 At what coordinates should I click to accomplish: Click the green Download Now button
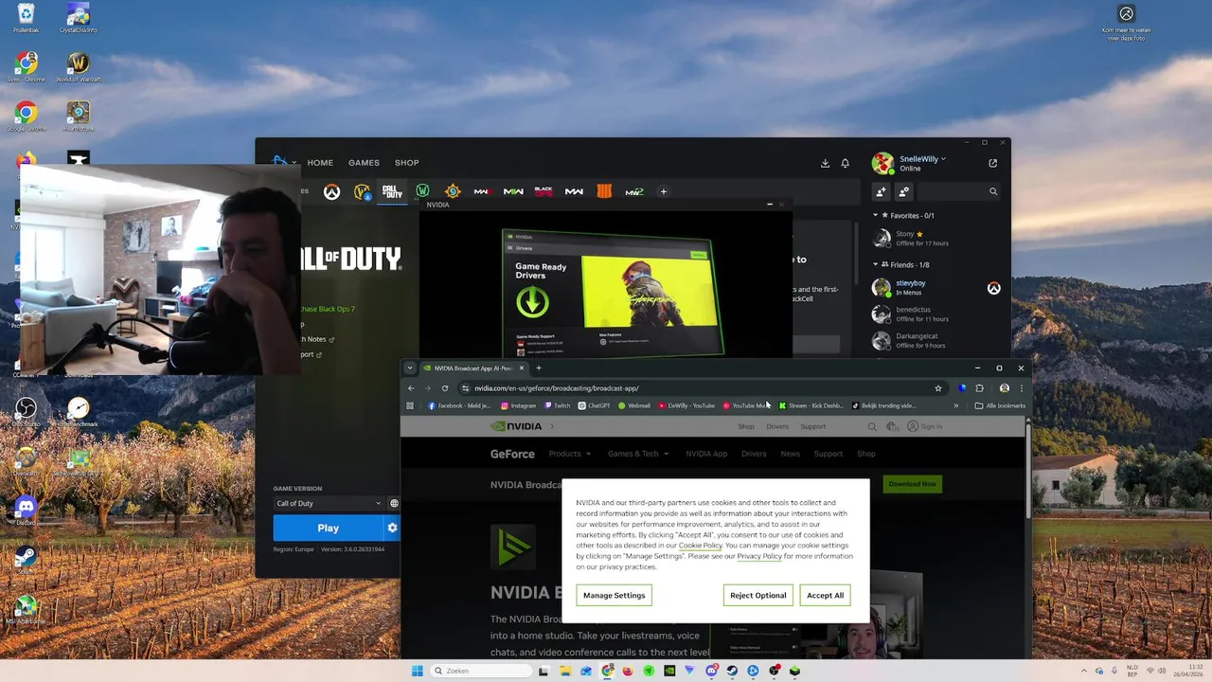pyautogui.click(x=913, y=483)
